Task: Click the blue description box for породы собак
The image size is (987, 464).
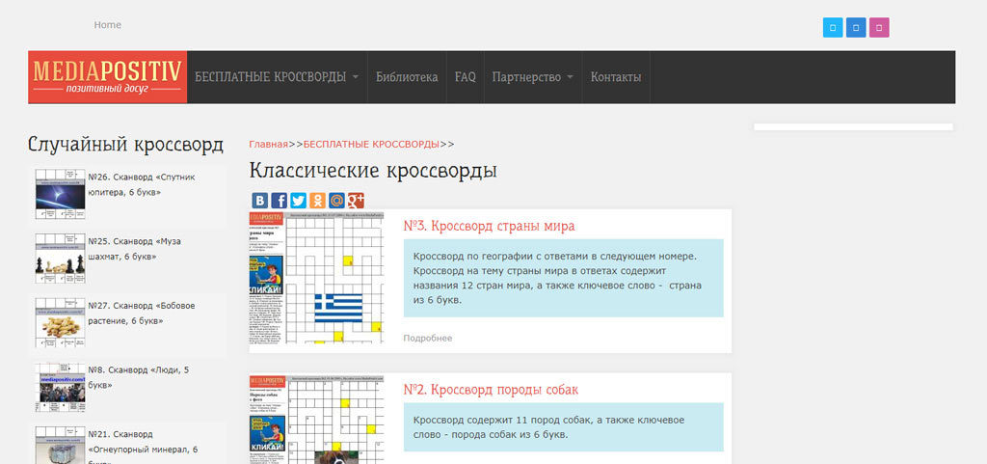Action: tap(563, 426)
